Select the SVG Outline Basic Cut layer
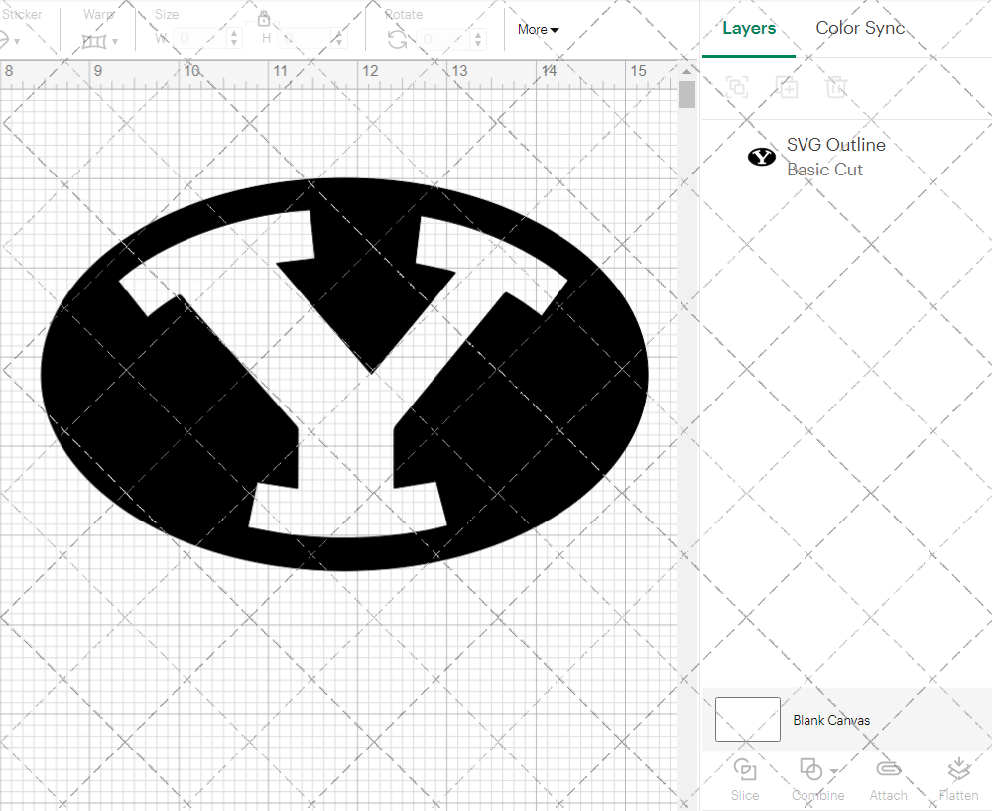992x811 pixels. 836,157
